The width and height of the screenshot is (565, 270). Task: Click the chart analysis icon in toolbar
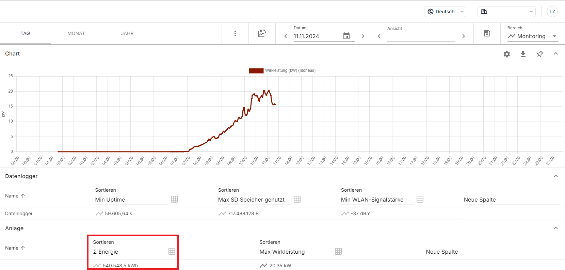(x=262, y=33)
